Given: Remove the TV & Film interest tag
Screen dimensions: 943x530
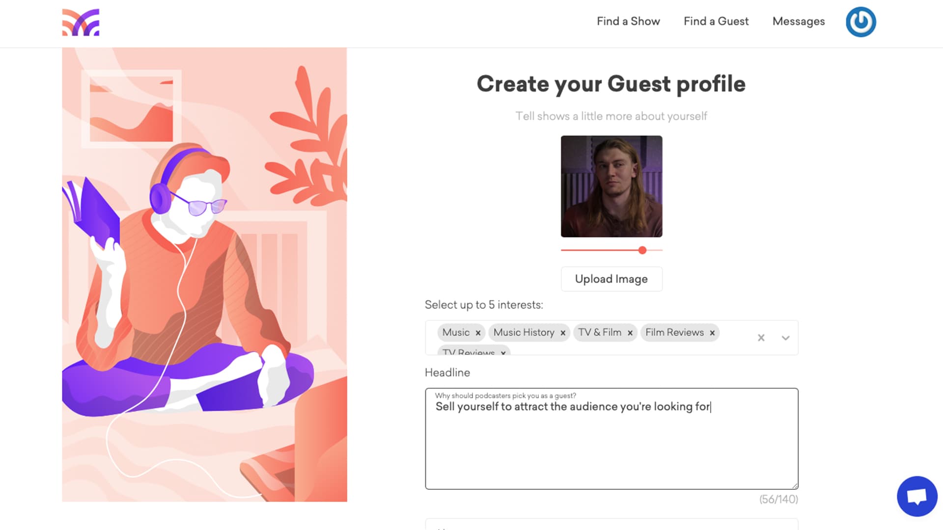Looking at the screenshot, I should (x=630, y=333).
